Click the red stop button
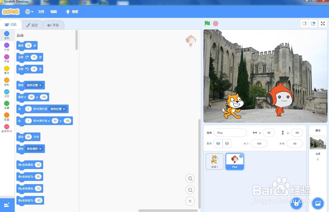 click(216, 24)
